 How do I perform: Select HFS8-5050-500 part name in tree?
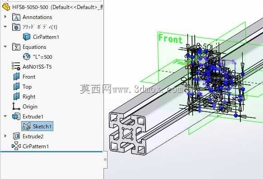tap(30, 7)
